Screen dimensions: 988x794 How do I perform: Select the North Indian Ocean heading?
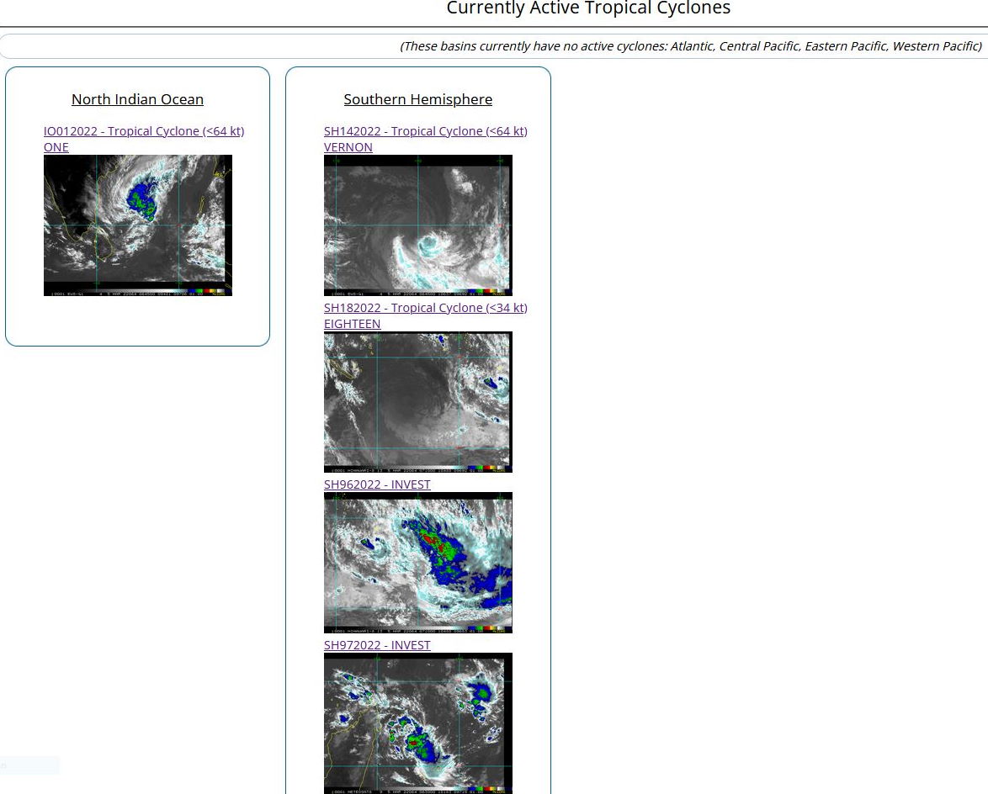point(137,99)
